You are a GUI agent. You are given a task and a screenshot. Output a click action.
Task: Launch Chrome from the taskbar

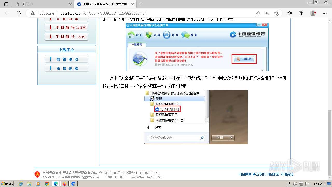(x=47, y=184)
